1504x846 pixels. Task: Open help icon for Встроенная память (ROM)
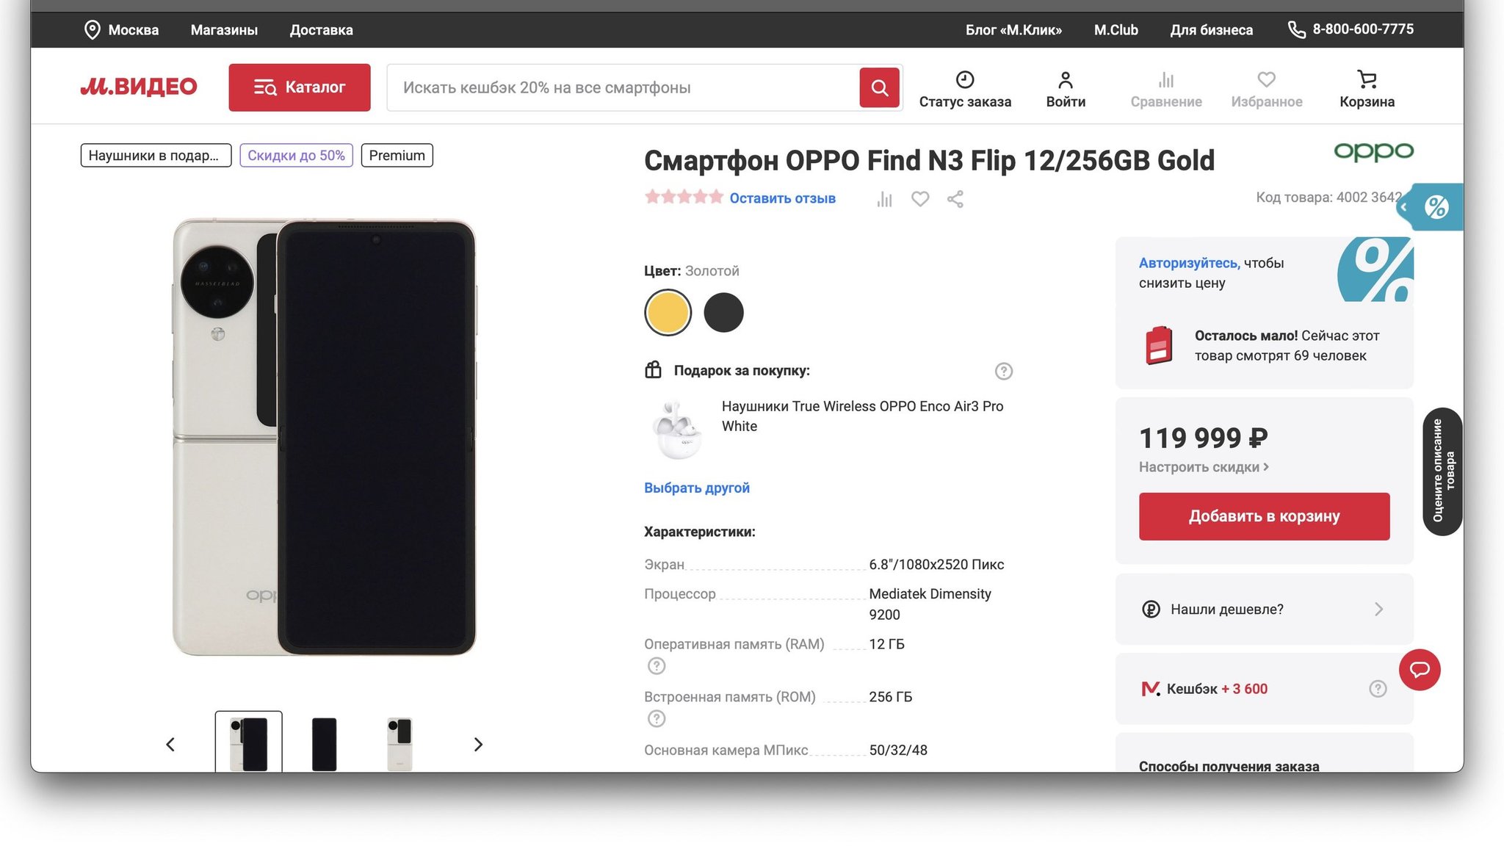point(657,718)
